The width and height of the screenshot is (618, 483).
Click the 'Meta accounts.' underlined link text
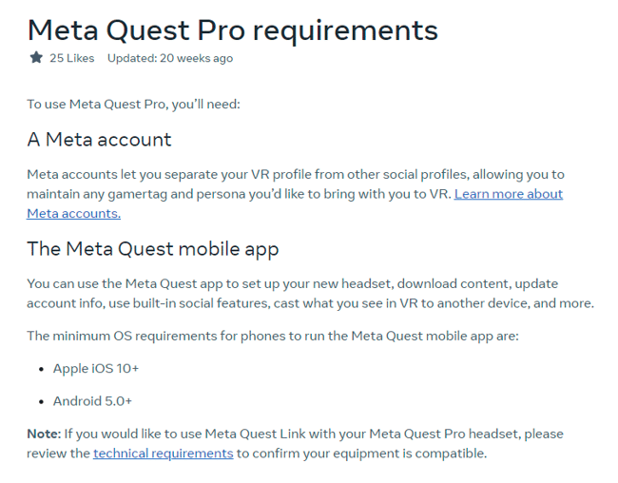coord(74,214)
